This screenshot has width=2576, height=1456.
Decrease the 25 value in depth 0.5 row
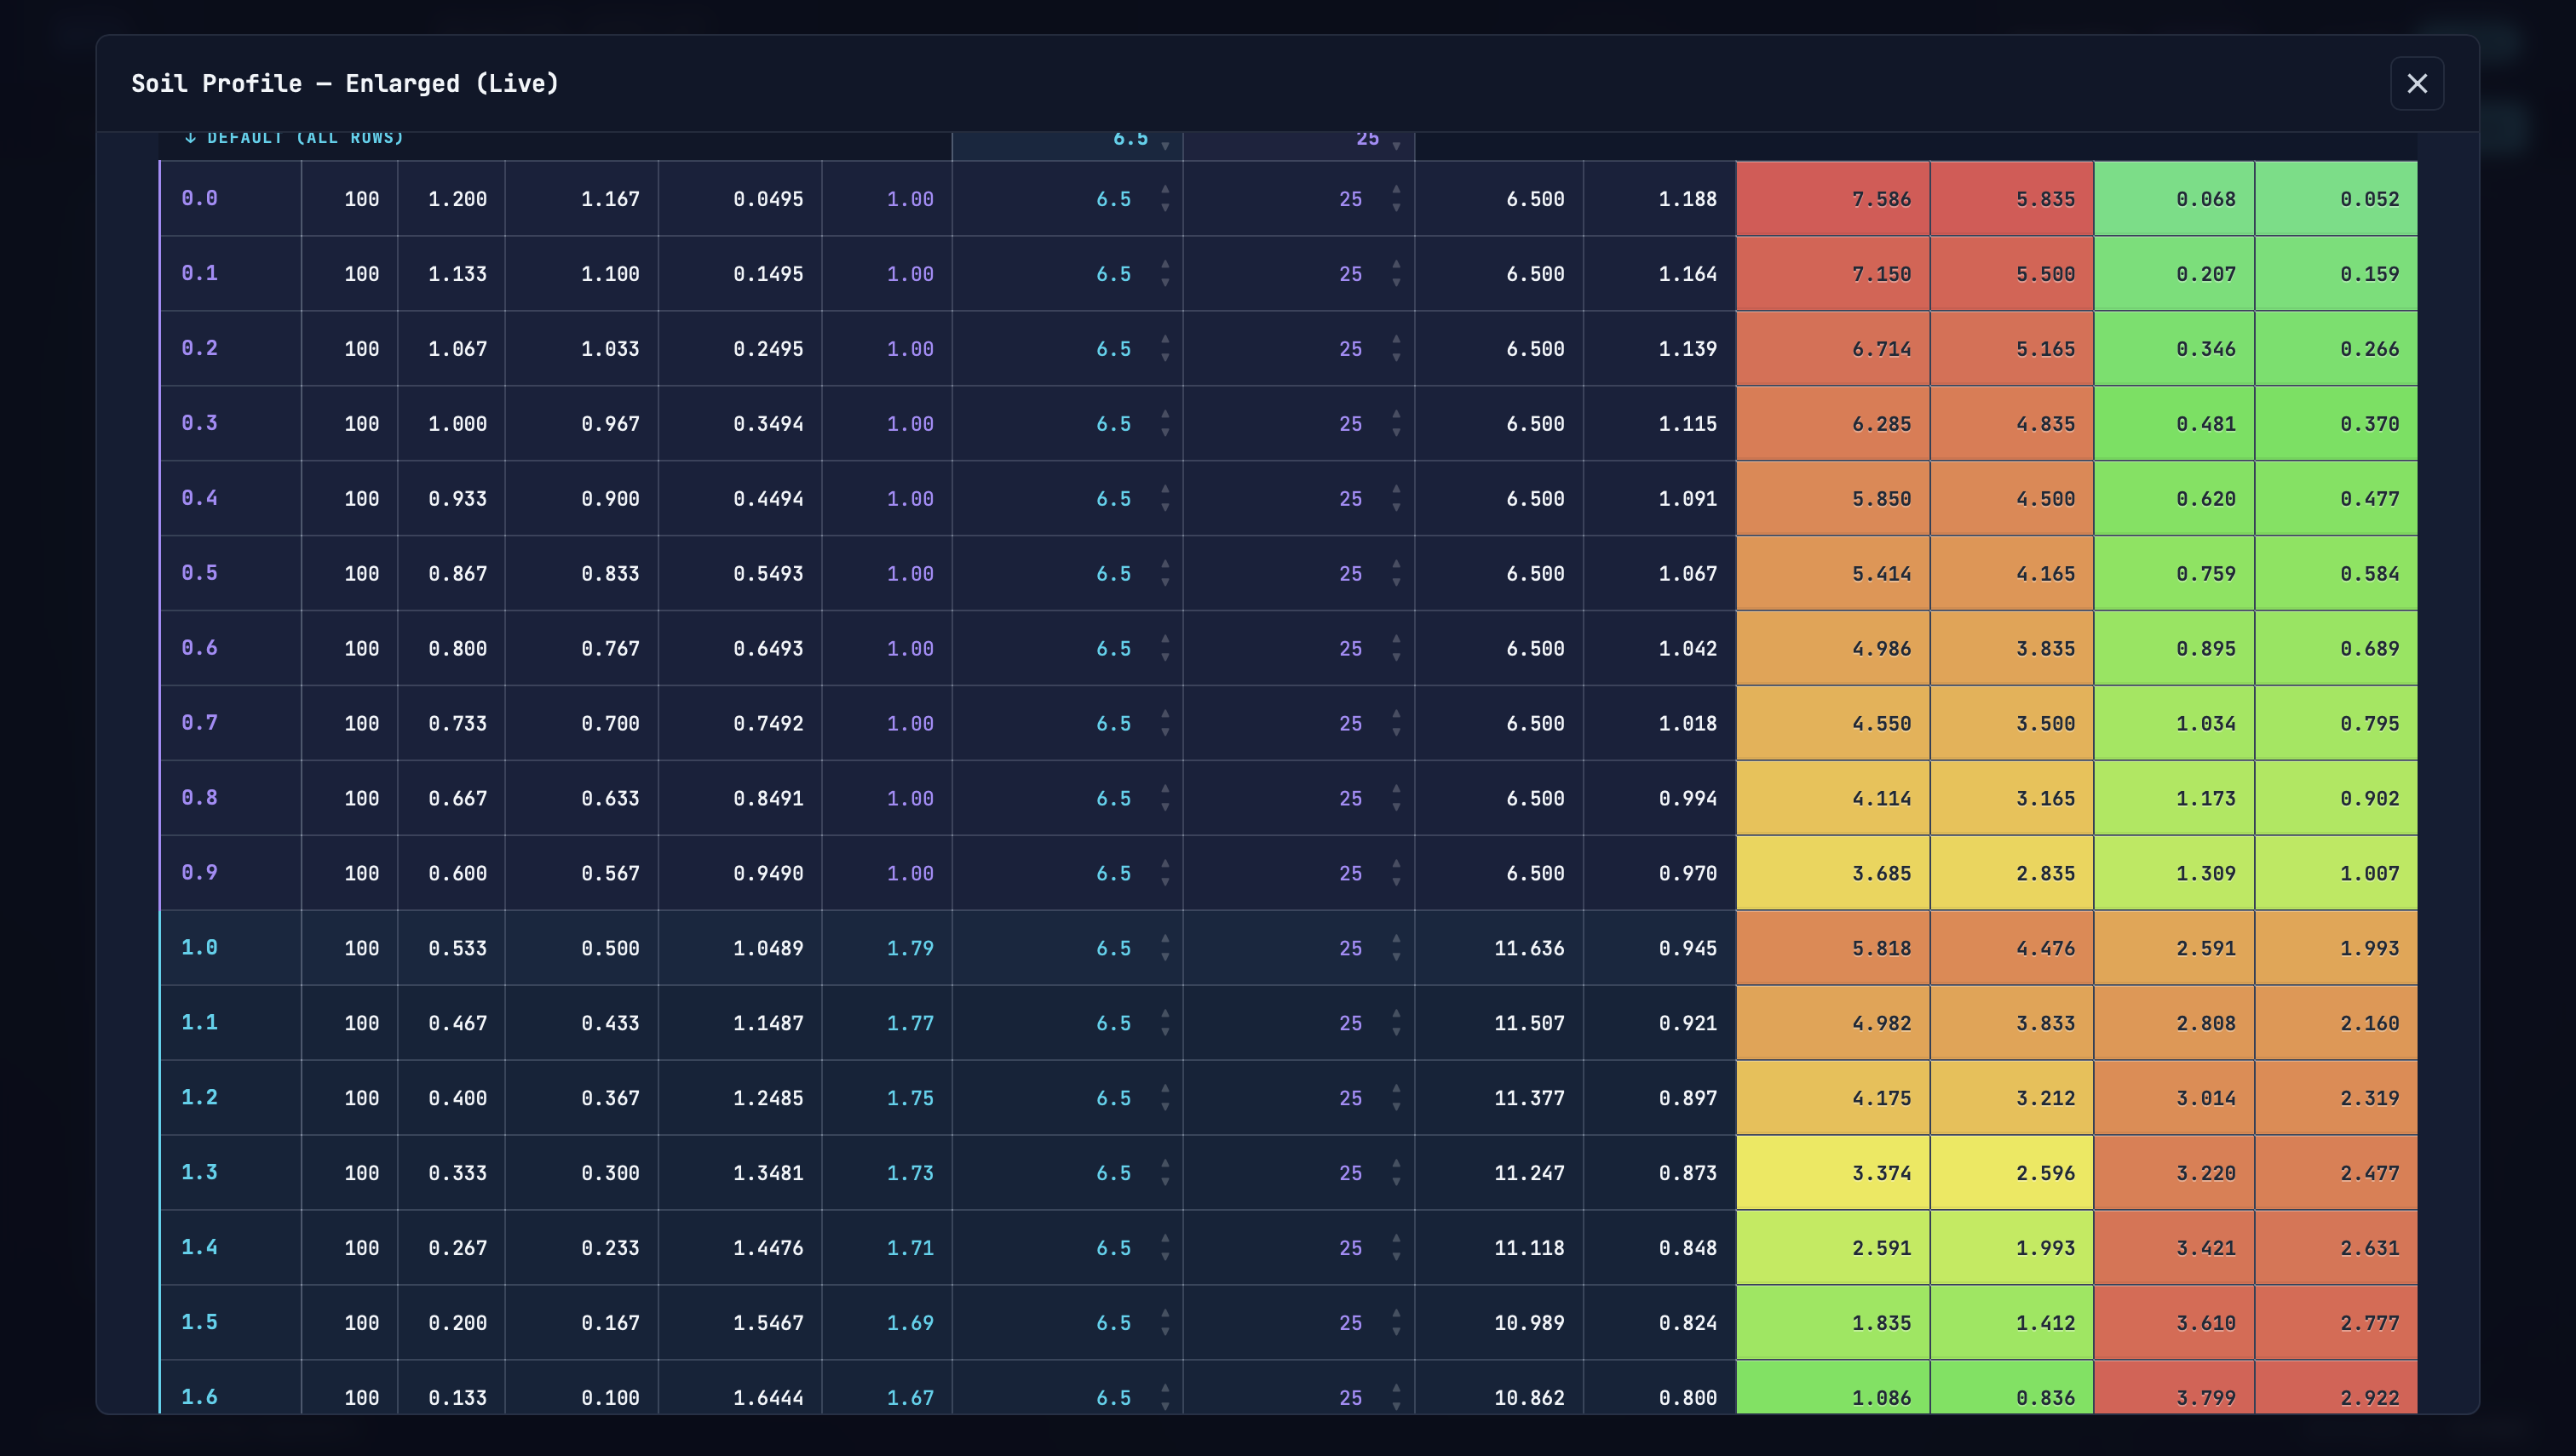1395,583
